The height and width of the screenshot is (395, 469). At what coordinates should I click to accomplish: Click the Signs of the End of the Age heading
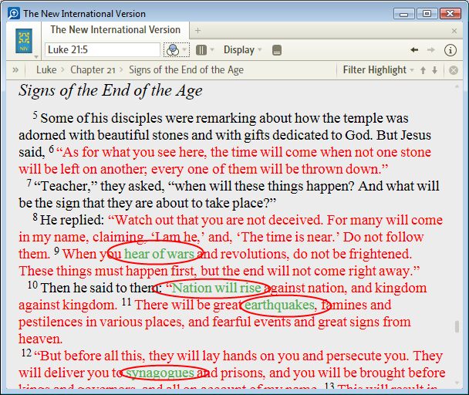pyautogui.click(x=110, y=90)
